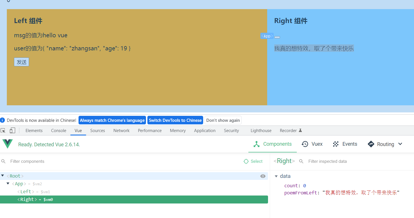Select the Vue devtools tab
The width and height of the screenshot is (414, 218).
click(78, 130)
